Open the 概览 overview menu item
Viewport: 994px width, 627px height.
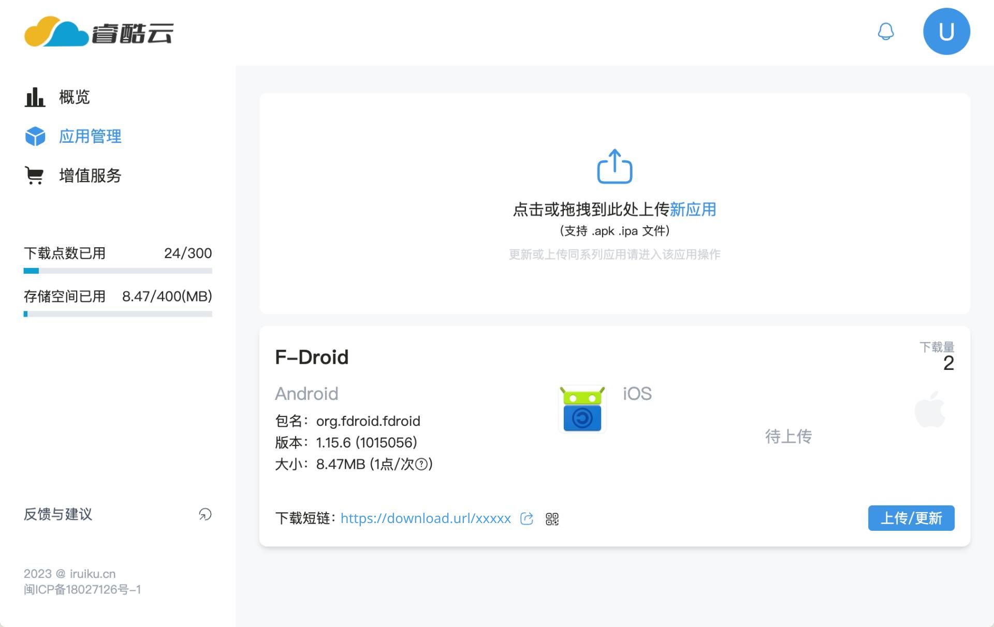point(74,97)
